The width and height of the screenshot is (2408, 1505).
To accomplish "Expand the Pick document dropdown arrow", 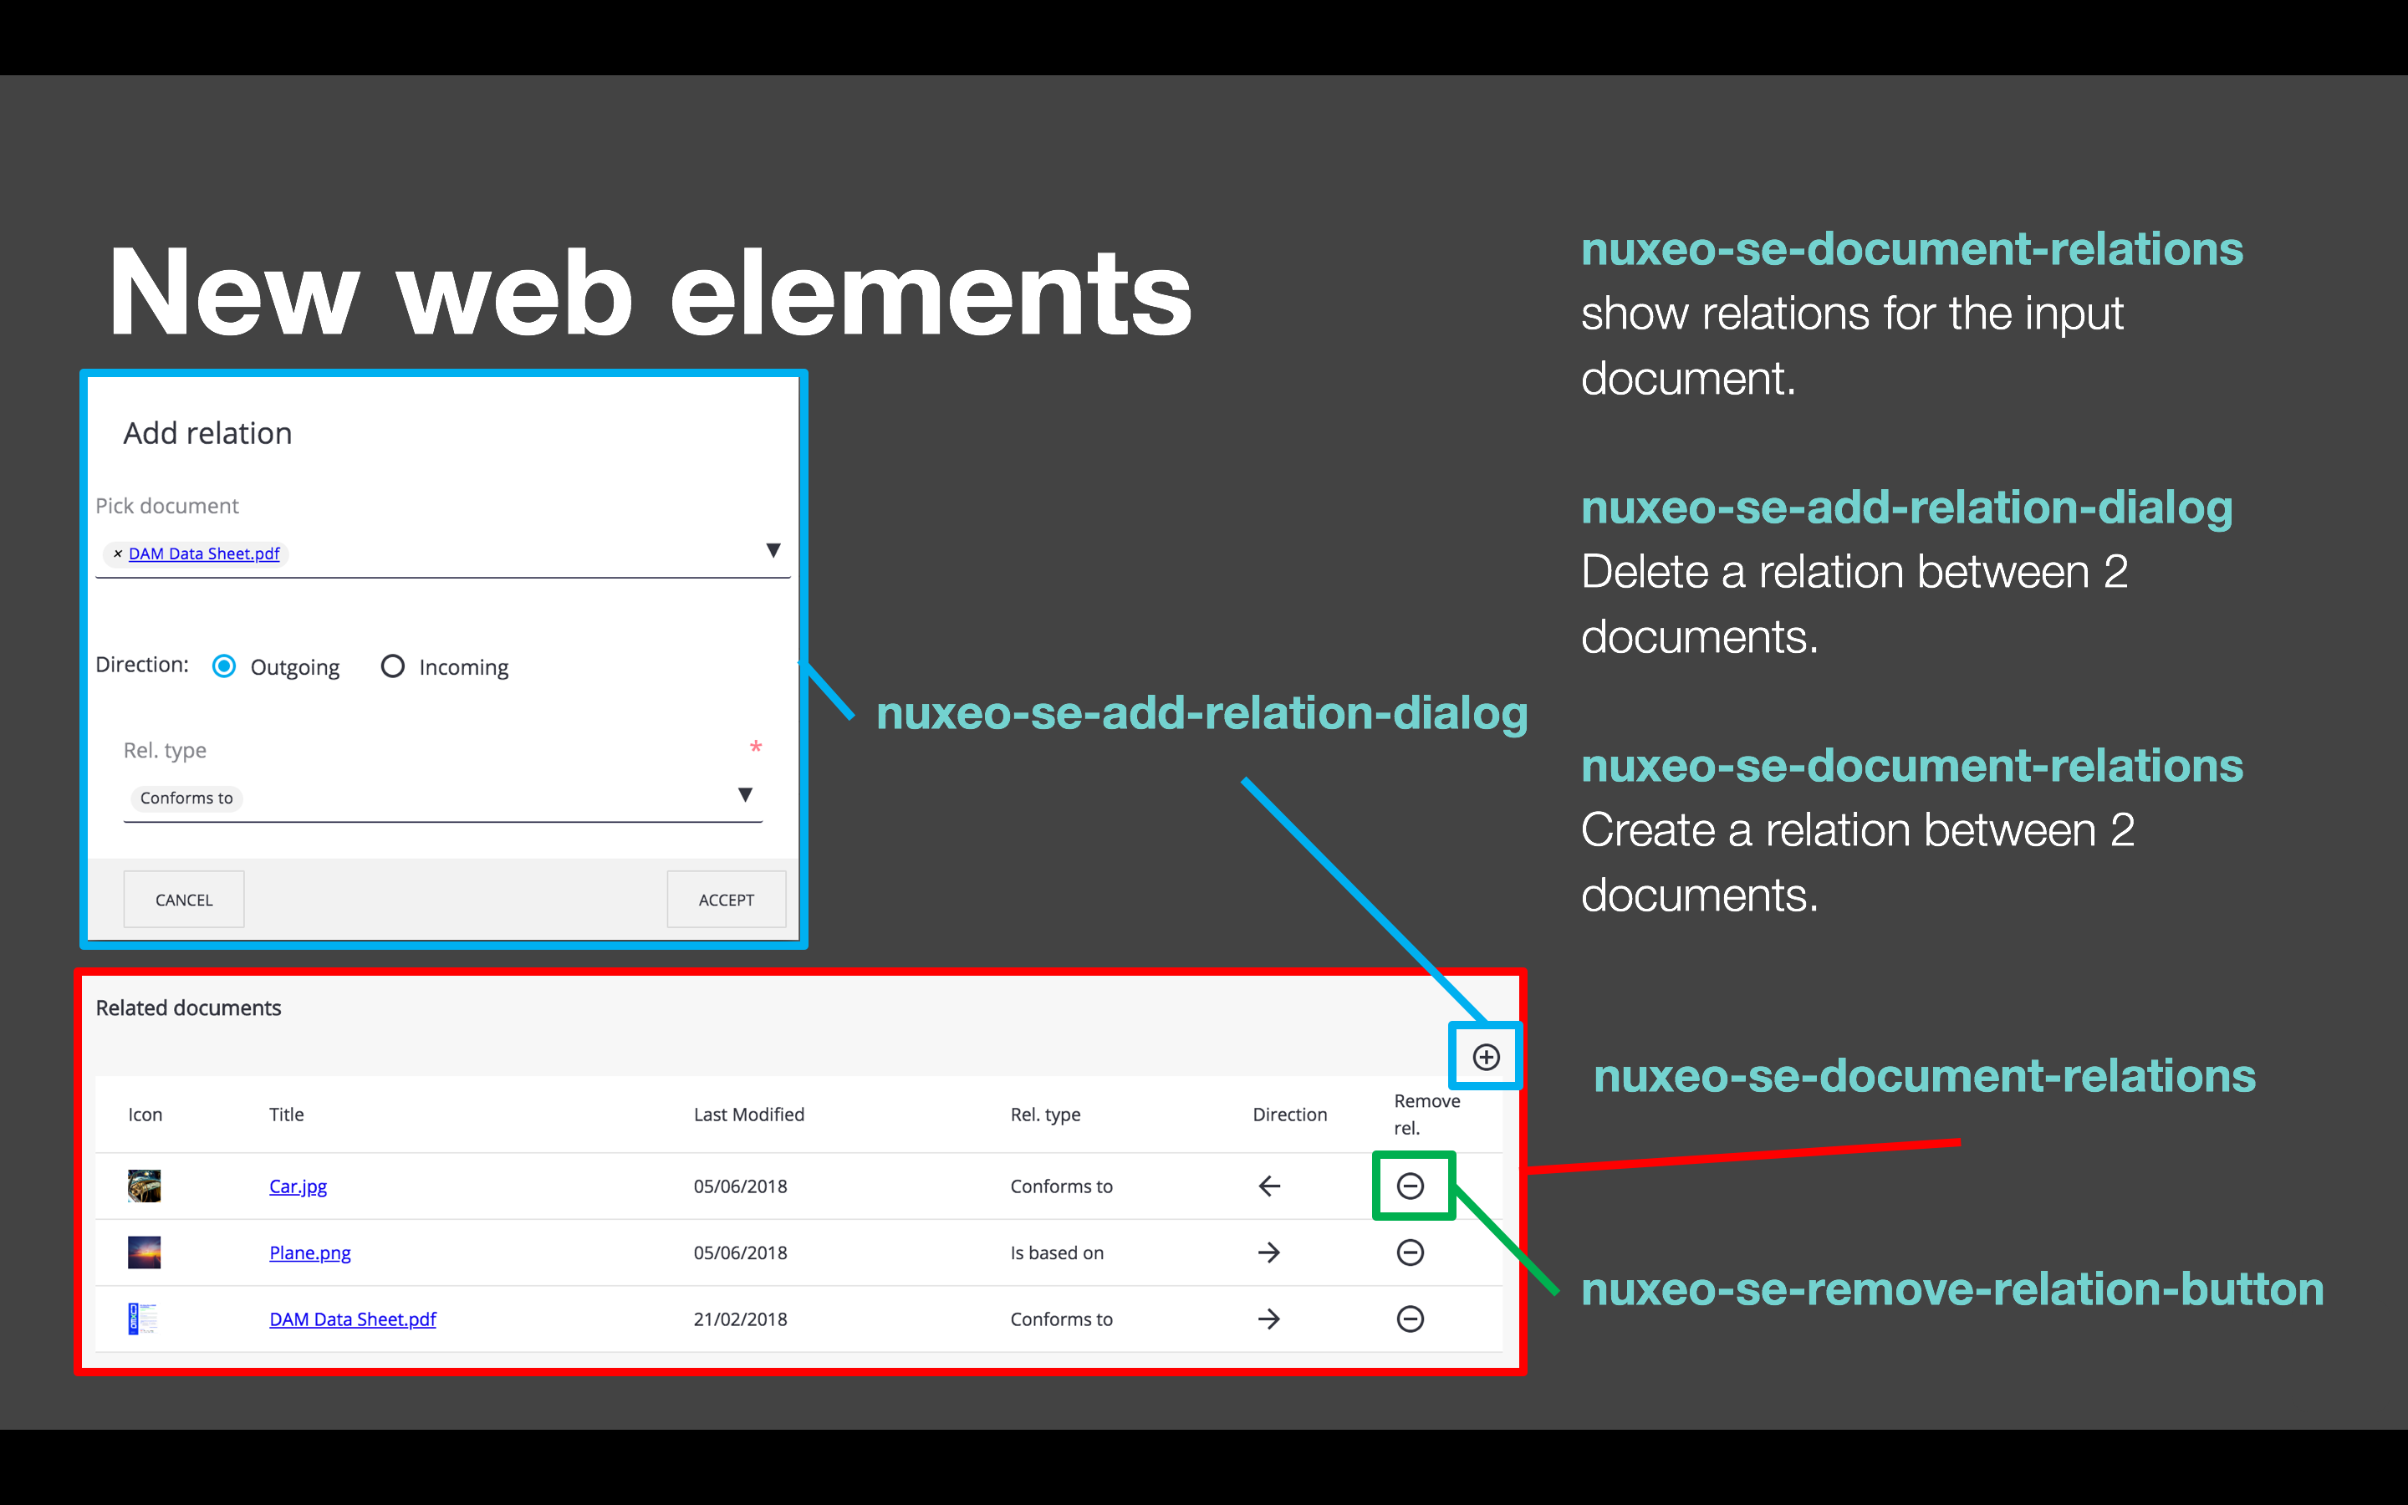I will pyautogui.click(x=773, y=550).
